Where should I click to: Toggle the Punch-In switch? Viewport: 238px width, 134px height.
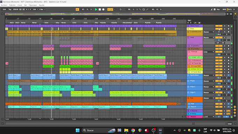pyautogui.click(x=140, y=9)
